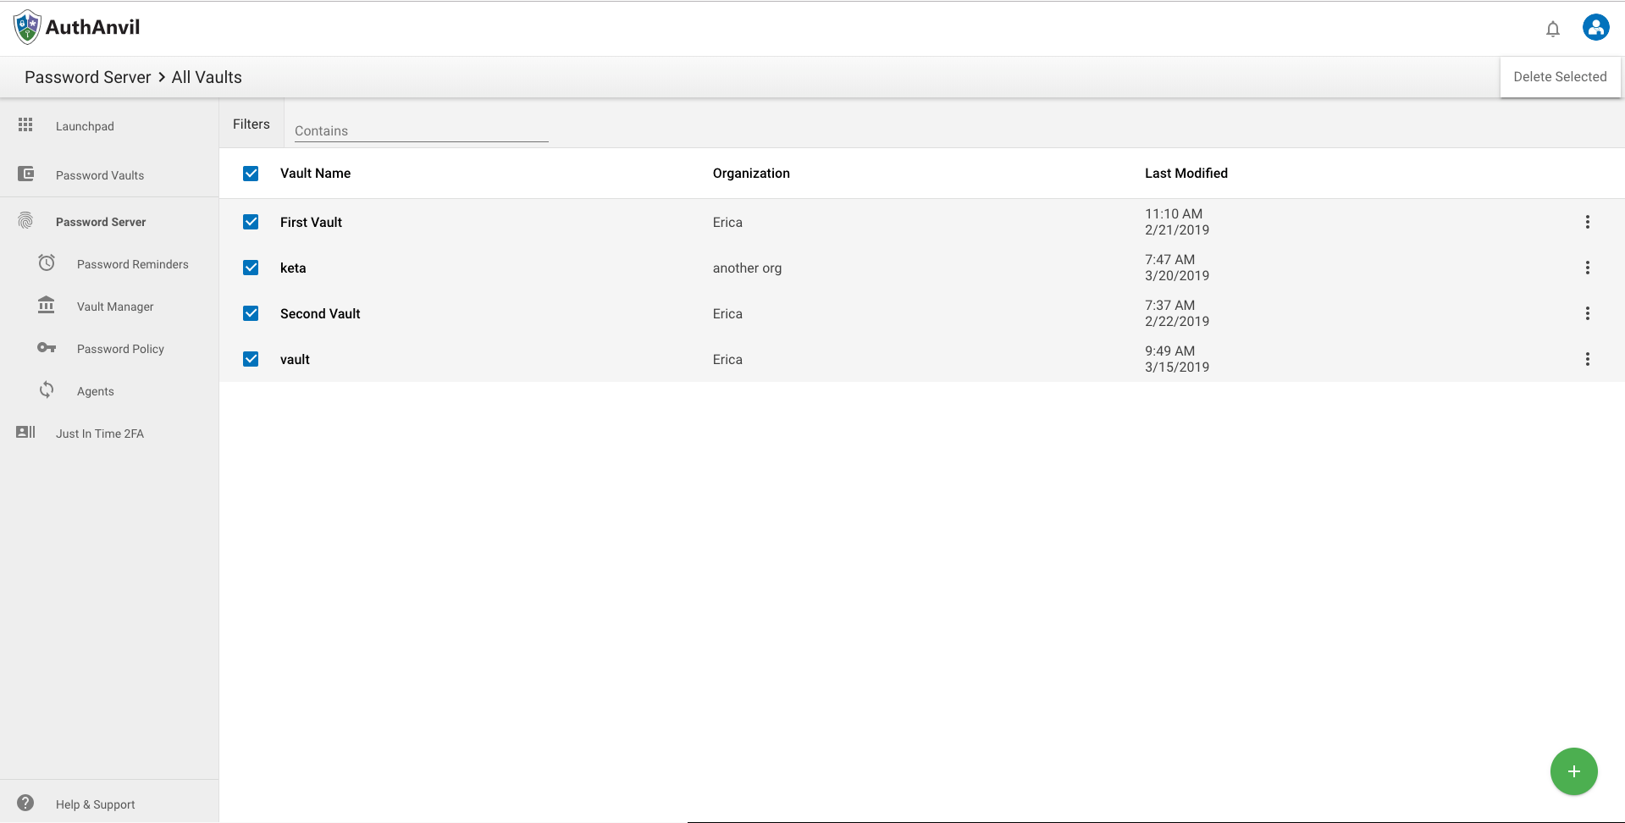Image resolution: width=1625 pixels, height=823 pixels.
Task: Sort by Last Modified column header
Action: [x=1186, y=173]
